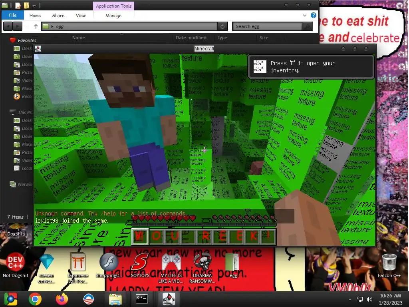Image resolution: width=409 pixels, height=307 pixels.
Task: Select hotbar slot with letter K
Action: (x=253, y=236)
